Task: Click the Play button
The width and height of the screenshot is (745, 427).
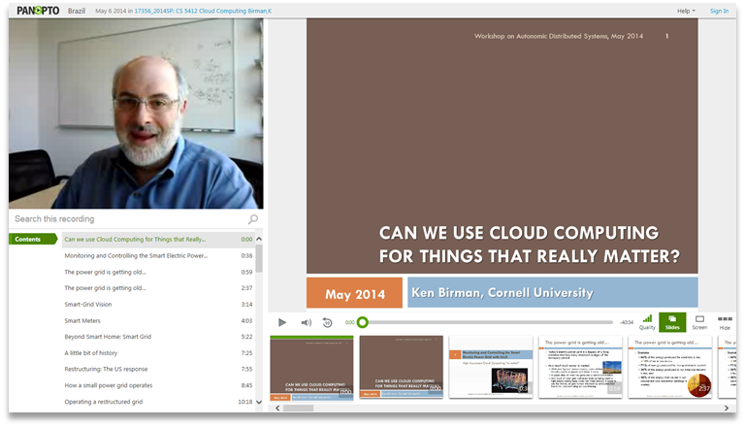Action: 281,322
